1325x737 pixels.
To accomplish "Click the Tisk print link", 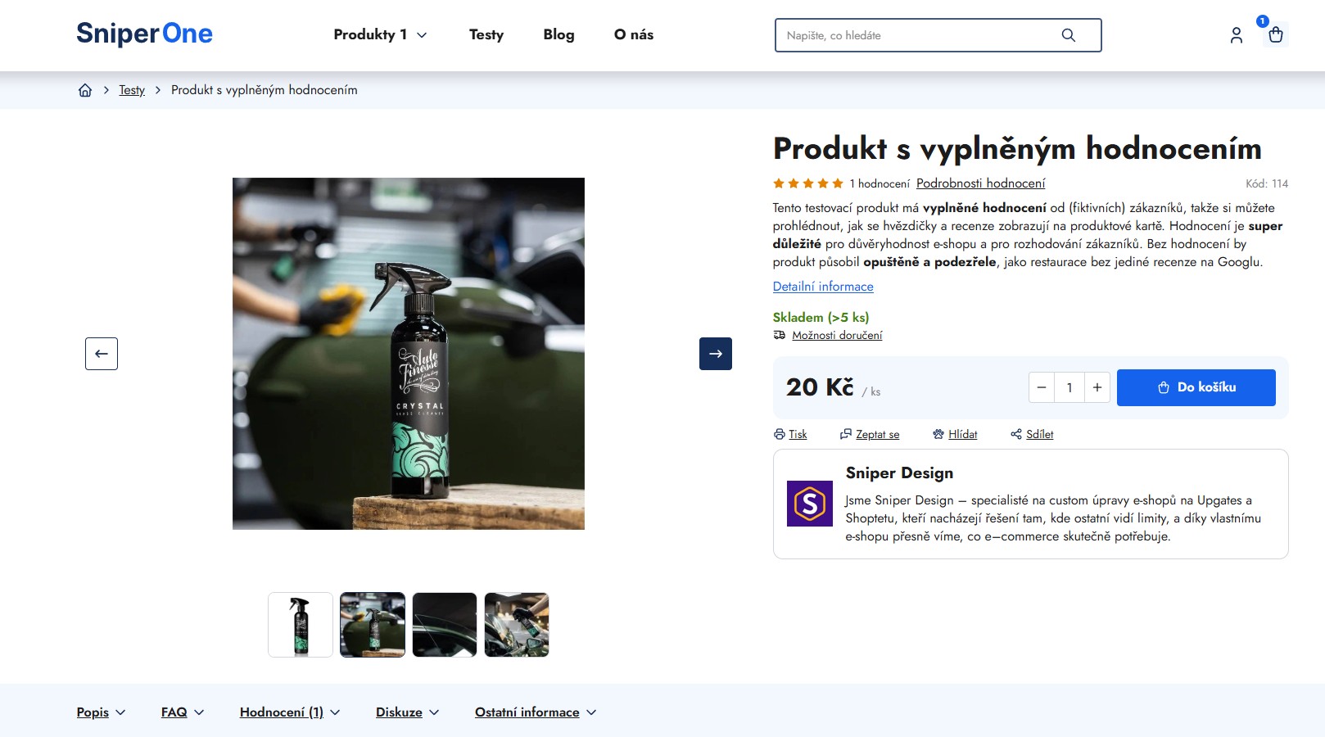I will coord(790,434).
